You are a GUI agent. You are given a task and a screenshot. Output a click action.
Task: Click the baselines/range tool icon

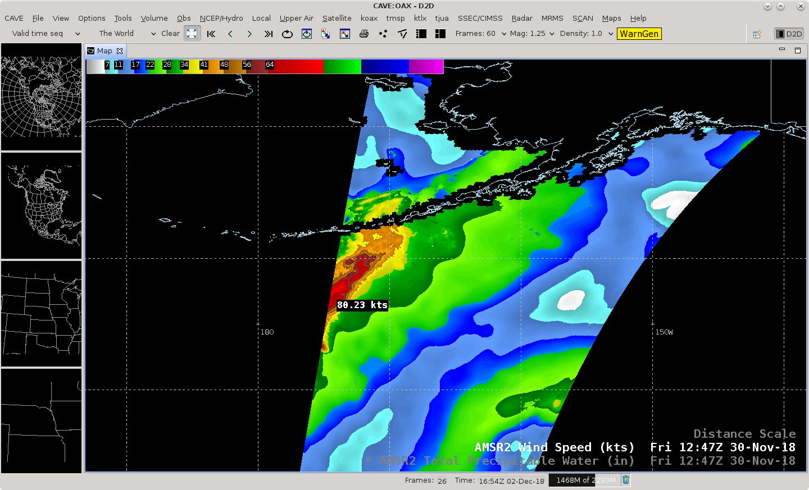tap(402, 34)
